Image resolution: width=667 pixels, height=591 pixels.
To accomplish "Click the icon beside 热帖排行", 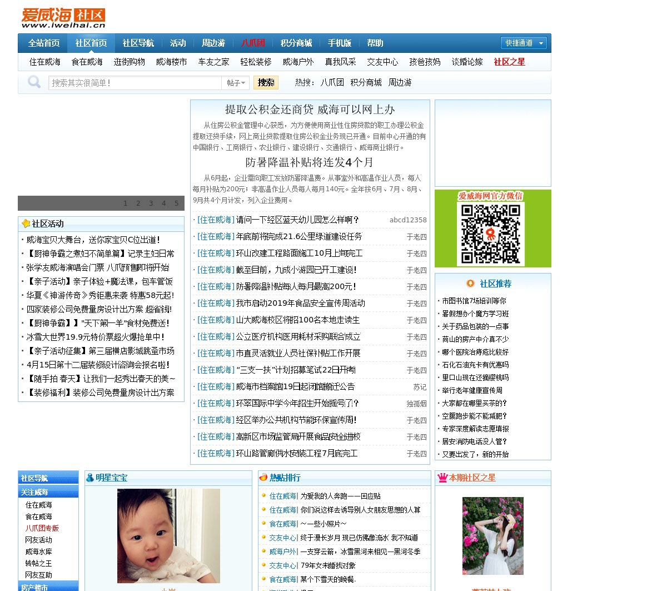I will 263,478.
